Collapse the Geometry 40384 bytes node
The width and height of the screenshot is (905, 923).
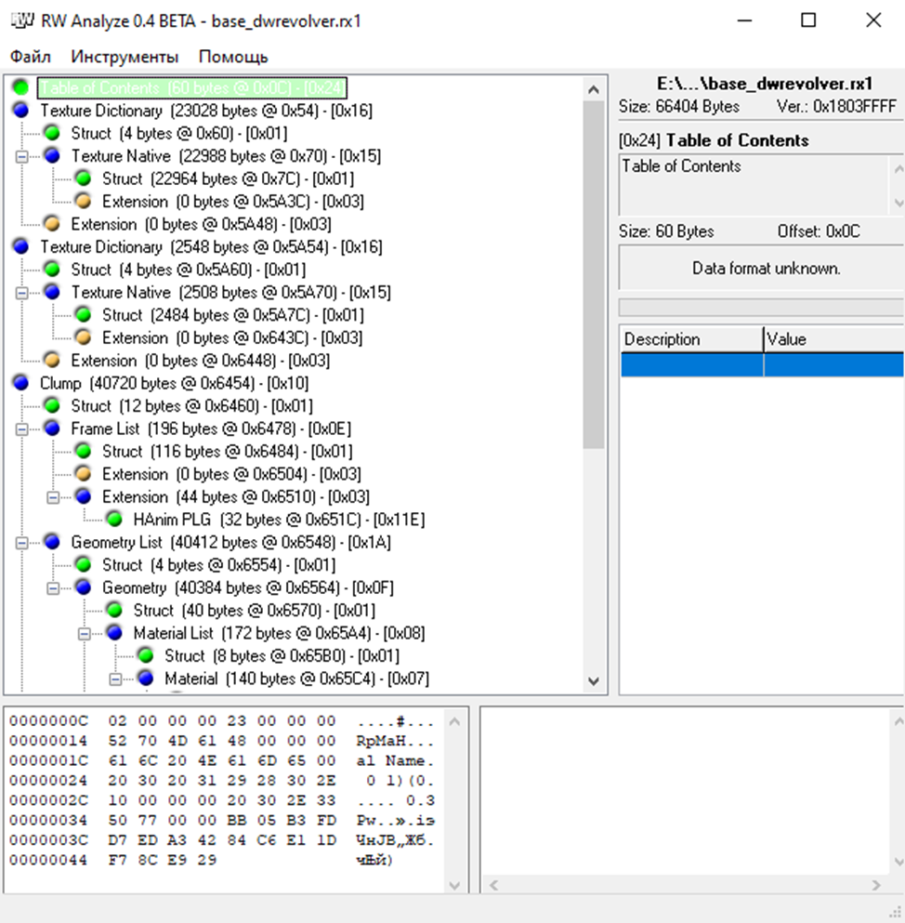click(x=53, y=588)
